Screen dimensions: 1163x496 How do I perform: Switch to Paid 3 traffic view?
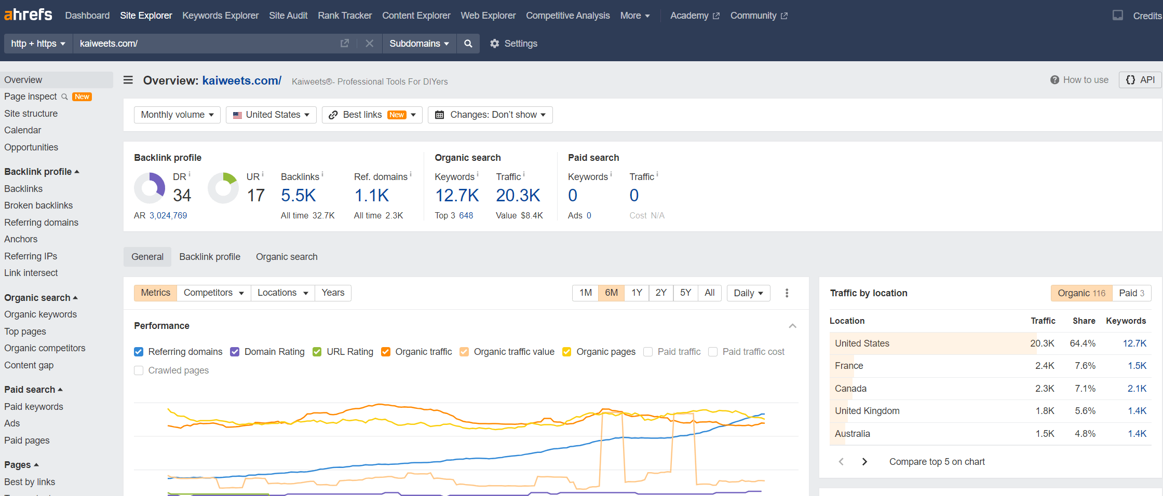coord(1132,293)
